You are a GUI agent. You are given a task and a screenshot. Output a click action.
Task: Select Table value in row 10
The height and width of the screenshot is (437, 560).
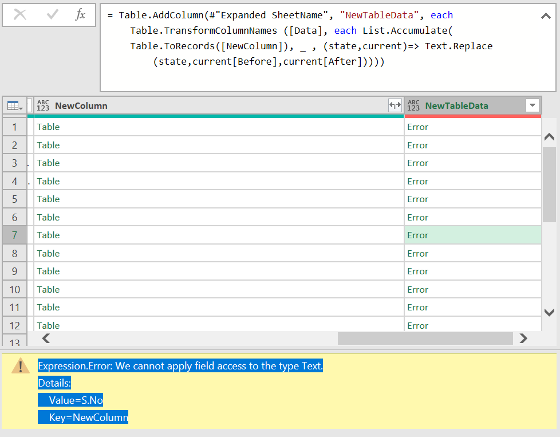[48, 289]
